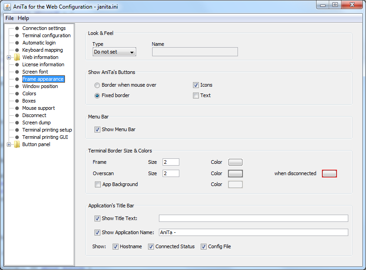Select the Disconnect tree node

point(34,115)
